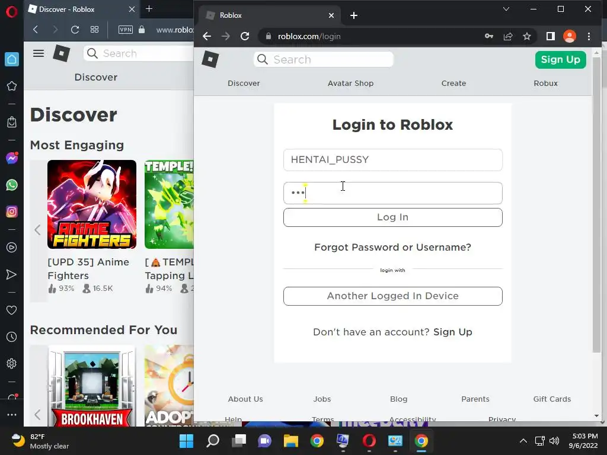The height and width of the screenshot is (455, 607).
Task: Open Opera sidebar history clock icon
Action: coord(12,337)
